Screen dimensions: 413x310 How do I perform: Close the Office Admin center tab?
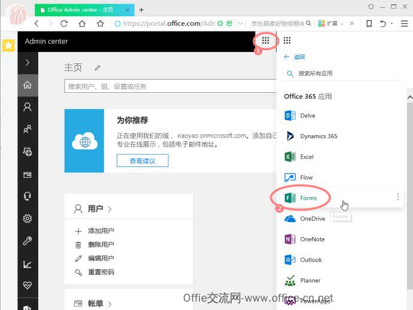pos(127,10)
